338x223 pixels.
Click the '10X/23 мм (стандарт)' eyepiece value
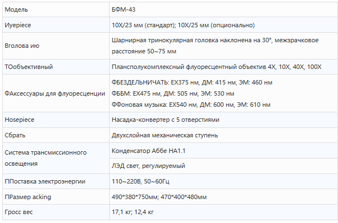143,25
